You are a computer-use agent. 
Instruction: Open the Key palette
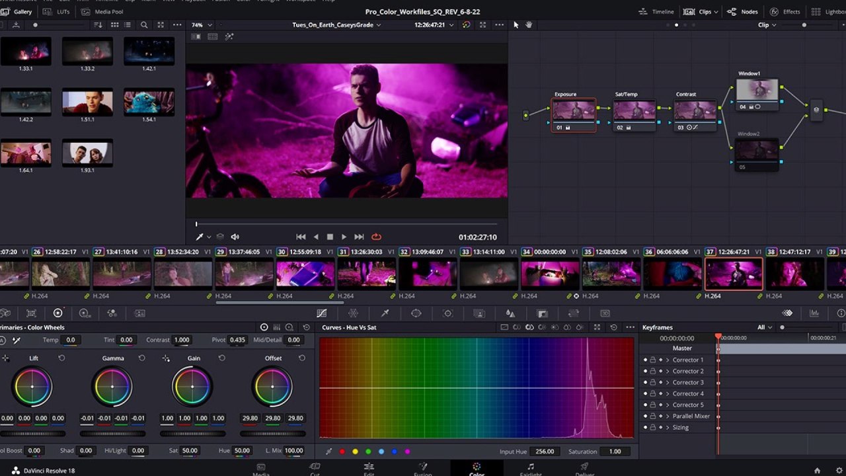click(542, 313)
